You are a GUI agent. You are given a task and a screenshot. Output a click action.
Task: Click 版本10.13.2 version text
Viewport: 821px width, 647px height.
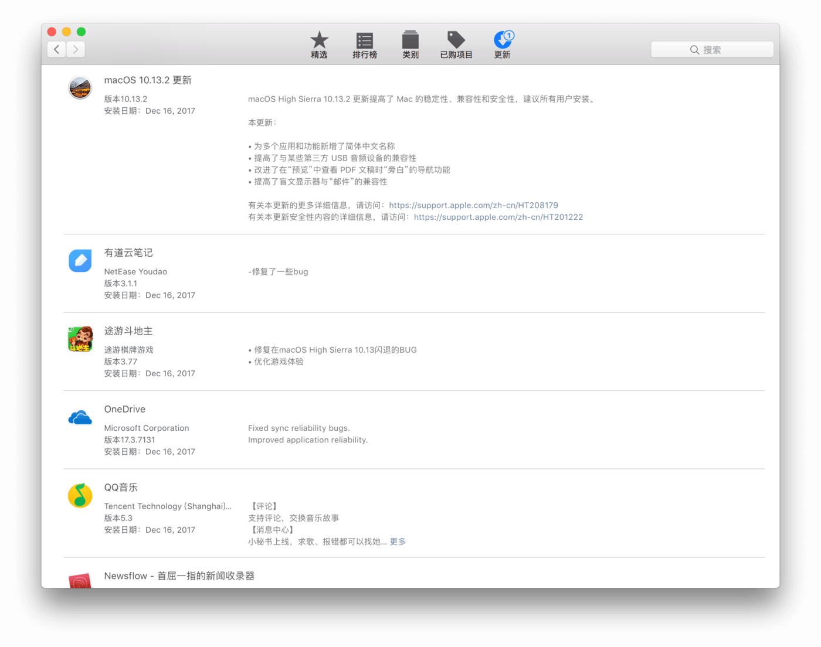[x=125, y=99]
